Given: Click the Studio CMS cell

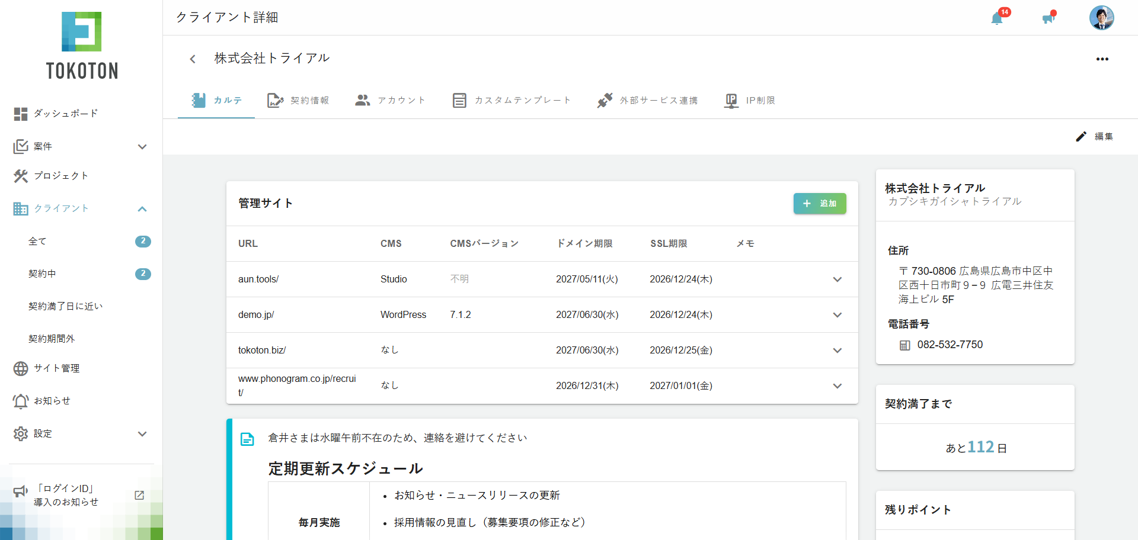Looking at the screenshot, I should tap(394, 279).
